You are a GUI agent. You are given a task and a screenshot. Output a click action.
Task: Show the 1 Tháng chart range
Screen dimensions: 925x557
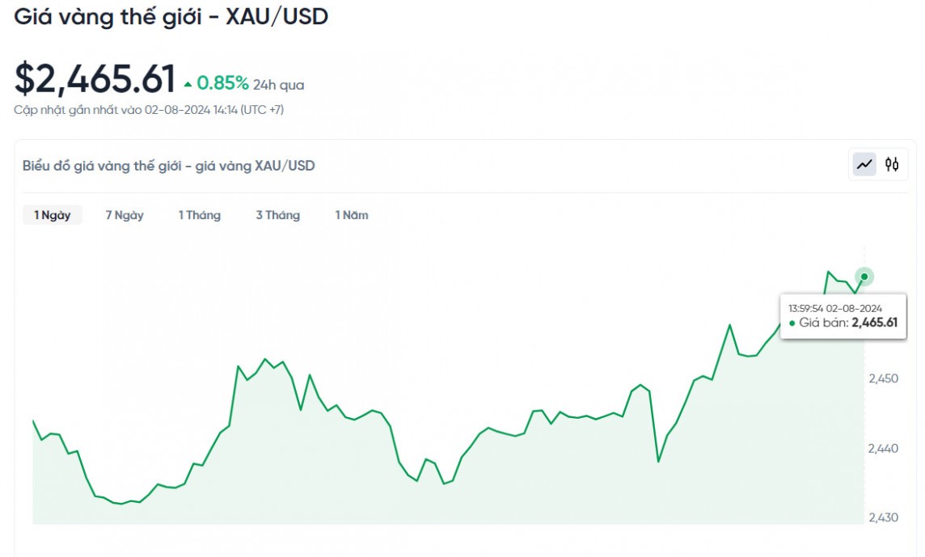click(x=200, y=215)
